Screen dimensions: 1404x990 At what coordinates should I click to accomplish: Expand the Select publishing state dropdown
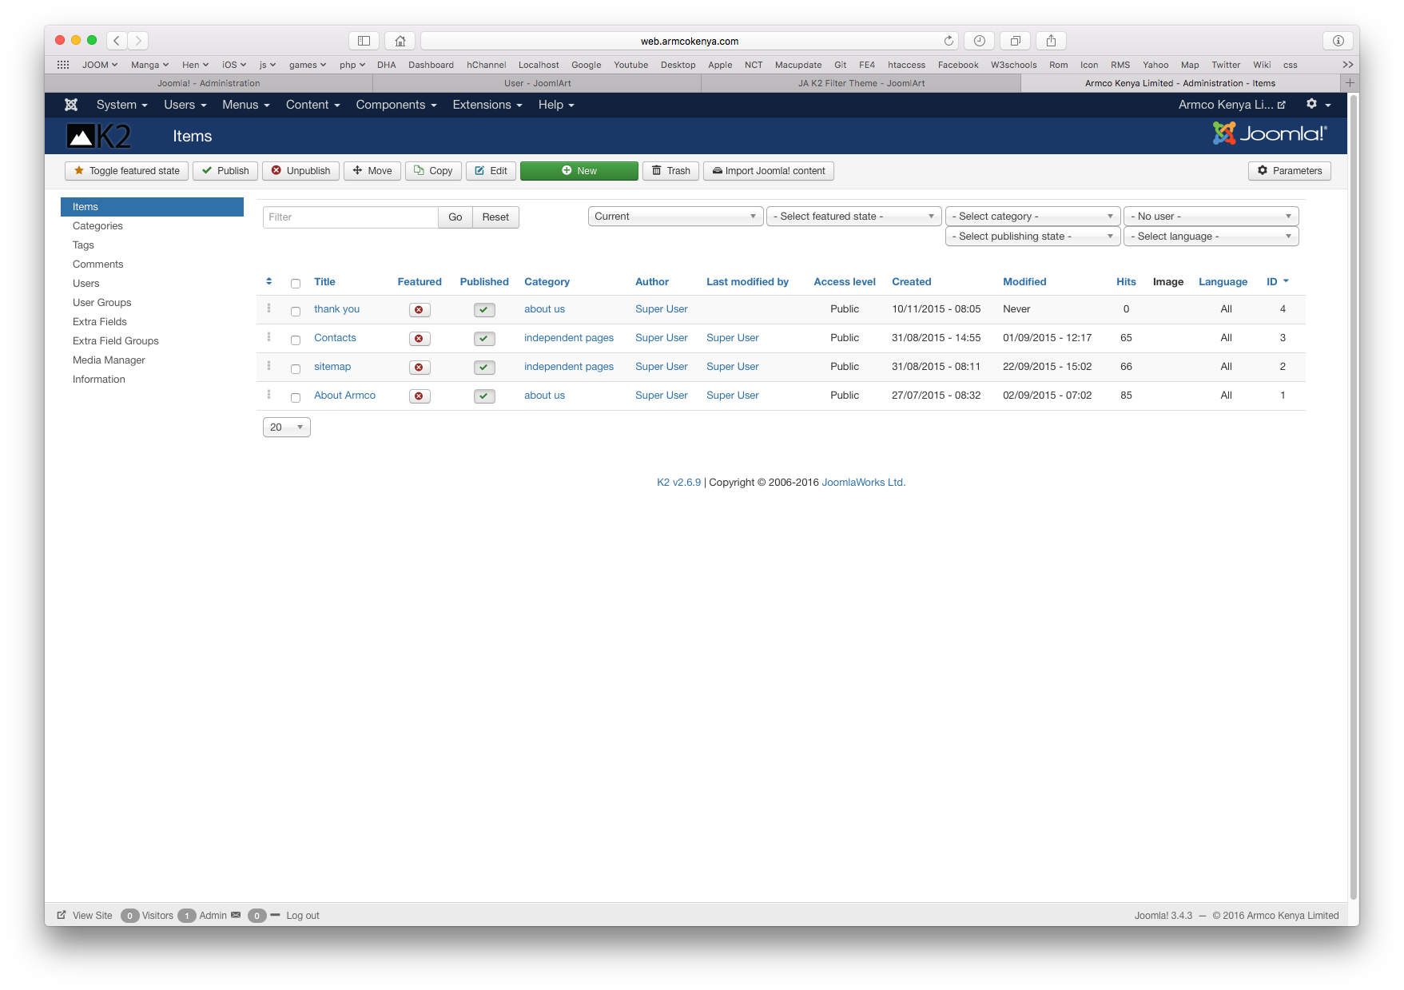pyautogui.click(x=1032, y=237)
